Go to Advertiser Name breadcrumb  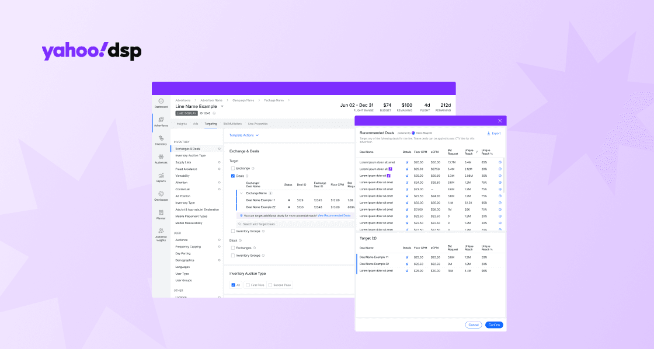(x=211, y=100)
